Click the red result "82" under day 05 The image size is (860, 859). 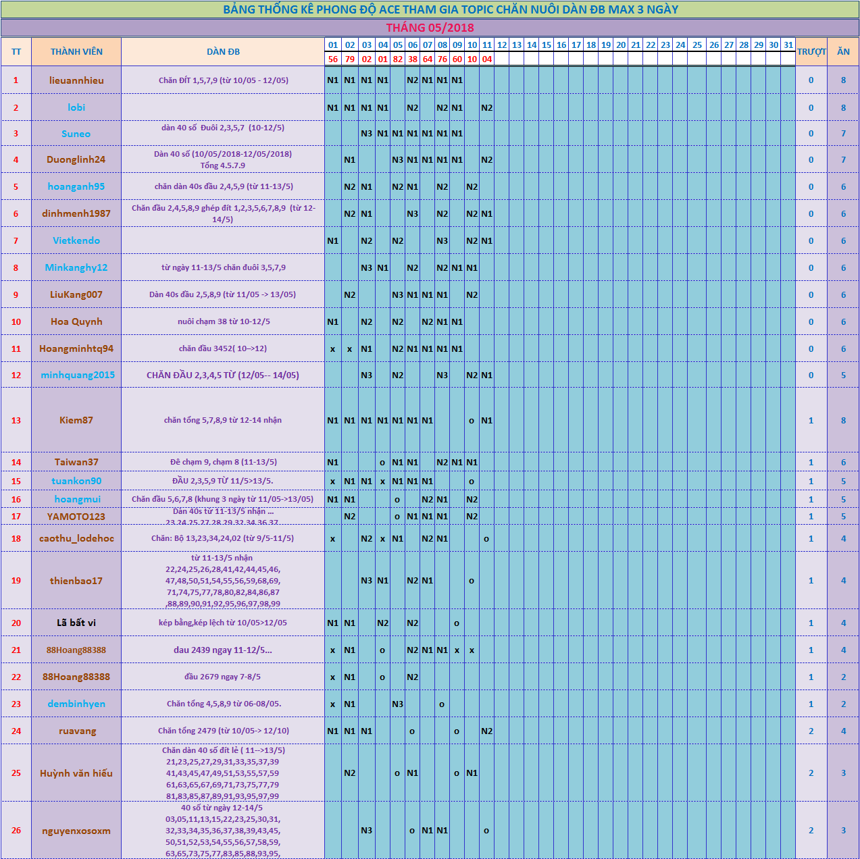[398, 59]
